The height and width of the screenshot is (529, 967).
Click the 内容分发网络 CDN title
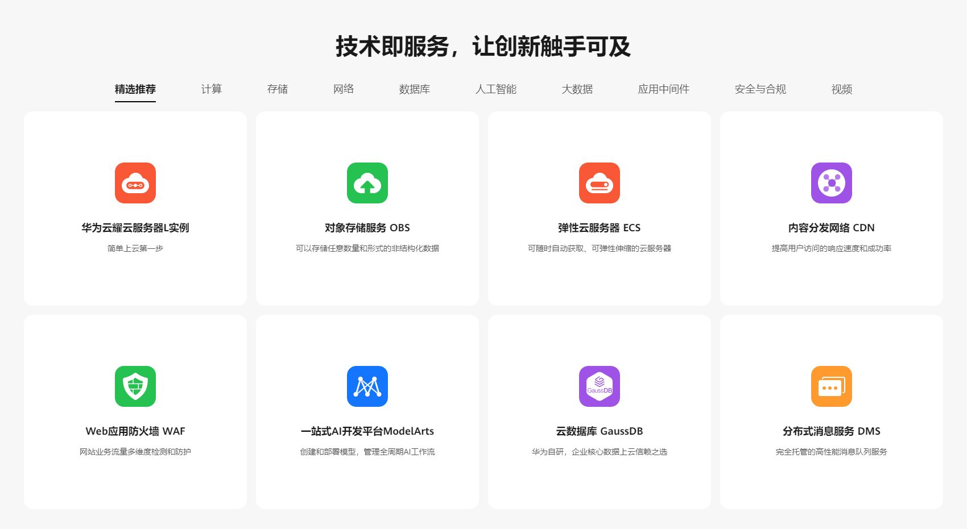[x=832, y=228]
